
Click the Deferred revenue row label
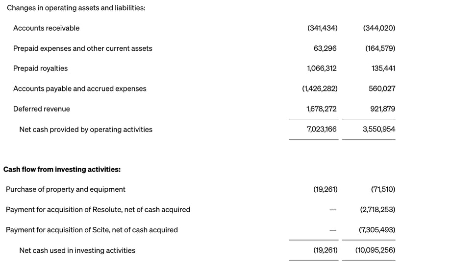tap(41, 109)
